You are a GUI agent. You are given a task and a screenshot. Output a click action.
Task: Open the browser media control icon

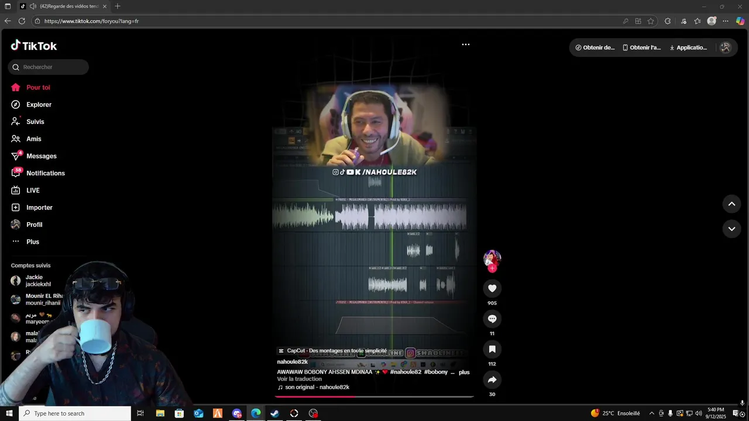[683, 21]
